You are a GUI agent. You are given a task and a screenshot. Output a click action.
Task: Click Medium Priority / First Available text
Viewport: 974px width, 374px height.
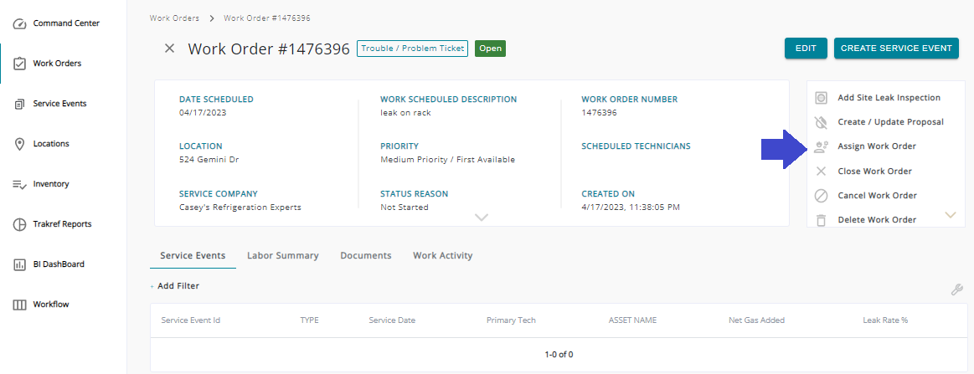447,160
